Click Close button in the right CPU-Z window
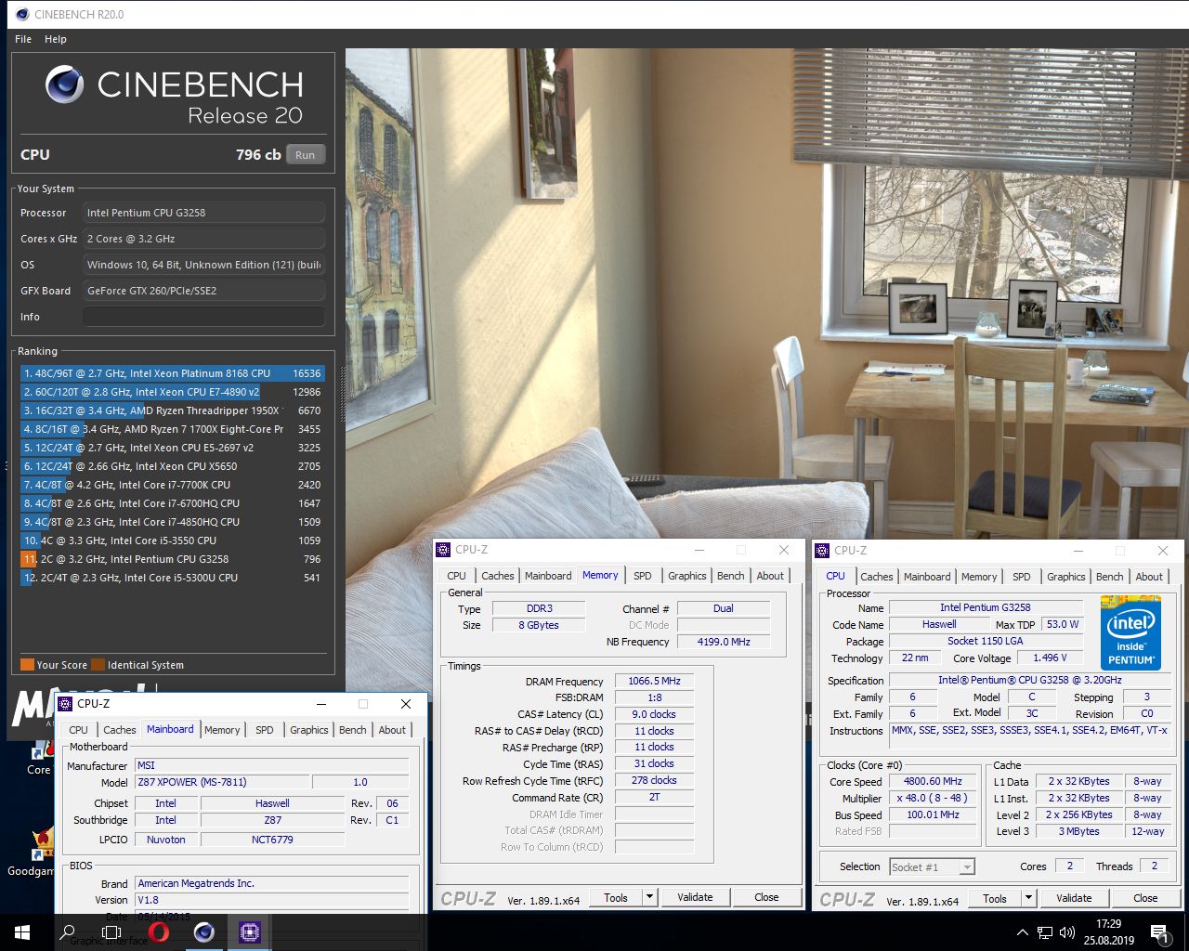The height and width of the screenshot is (951, 1189). (x=1145, y=898)
